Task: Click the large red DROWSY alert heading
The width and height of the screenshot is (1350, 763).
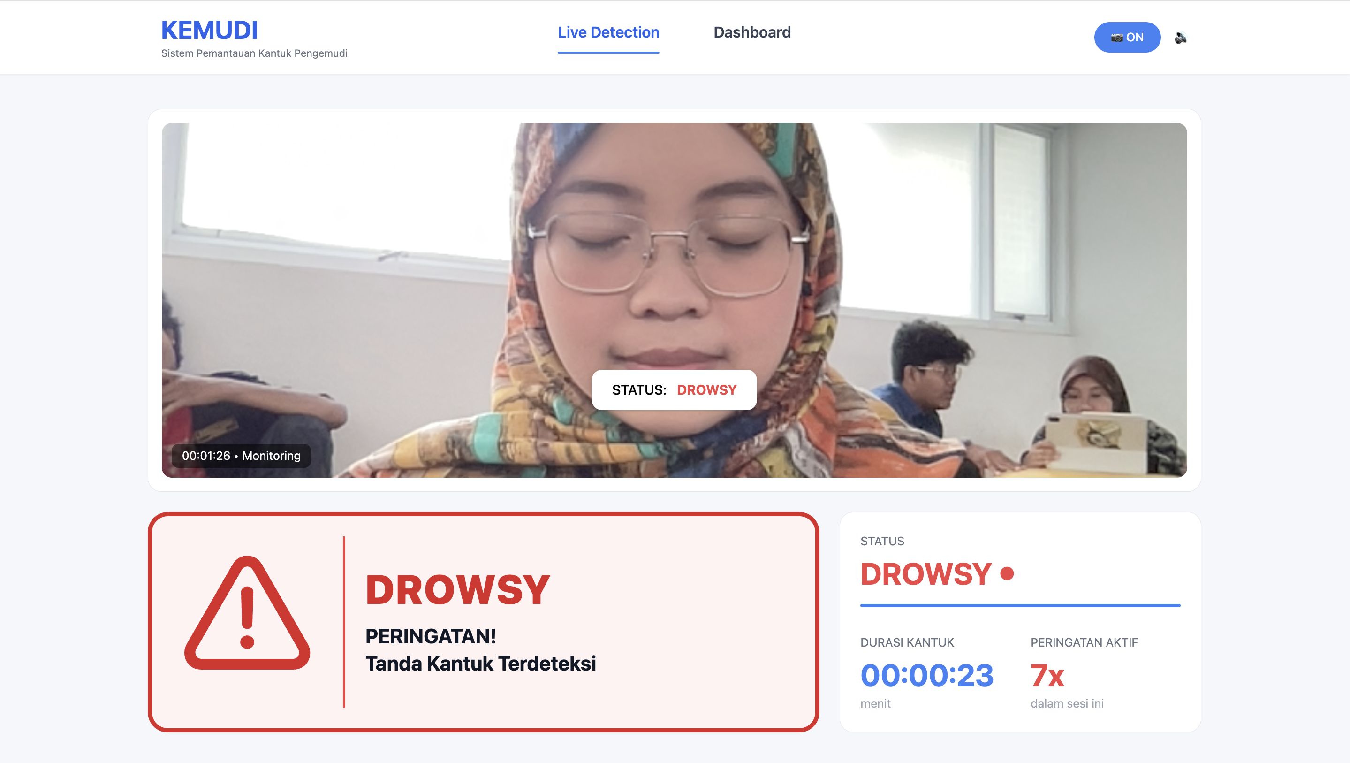Action: pos(457,589)
